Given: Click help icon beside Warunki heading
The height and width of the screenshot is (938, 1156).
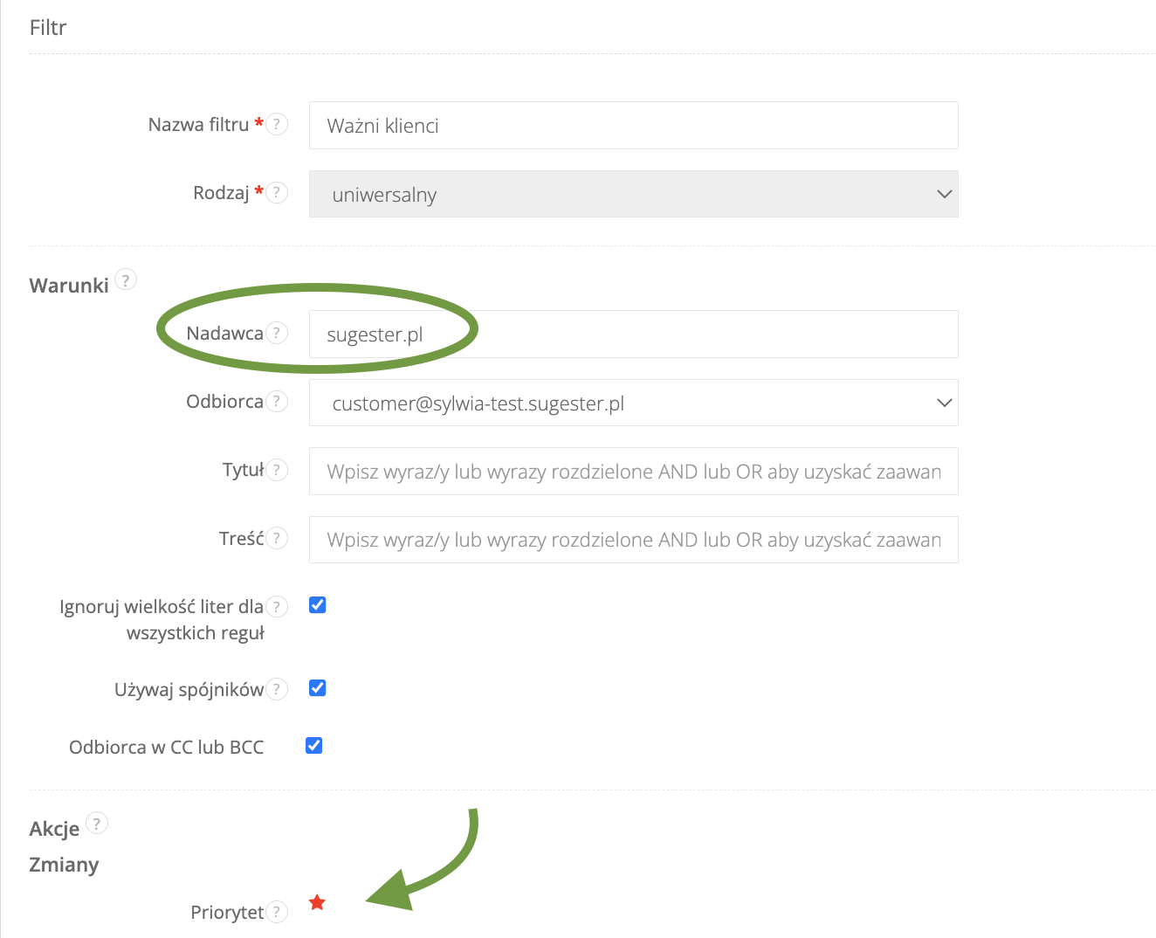Looking at the screenshot, I should (126, 280).
